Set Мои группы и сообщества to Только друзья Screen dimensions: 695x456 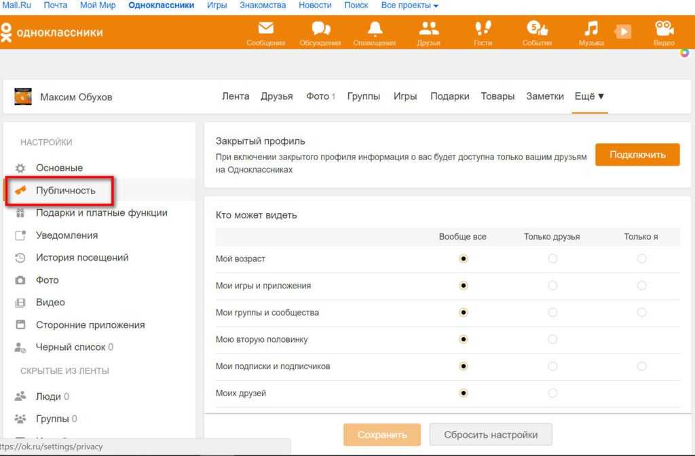pyautogui.click(x=552, y=312)
